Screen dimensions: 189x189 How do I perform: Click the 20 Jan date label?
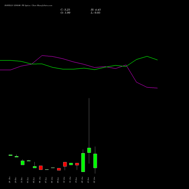(82, 180)
